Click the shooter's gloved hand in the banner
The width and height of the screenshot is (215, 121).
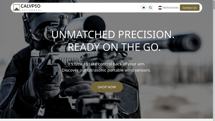(x=41, y=82)
